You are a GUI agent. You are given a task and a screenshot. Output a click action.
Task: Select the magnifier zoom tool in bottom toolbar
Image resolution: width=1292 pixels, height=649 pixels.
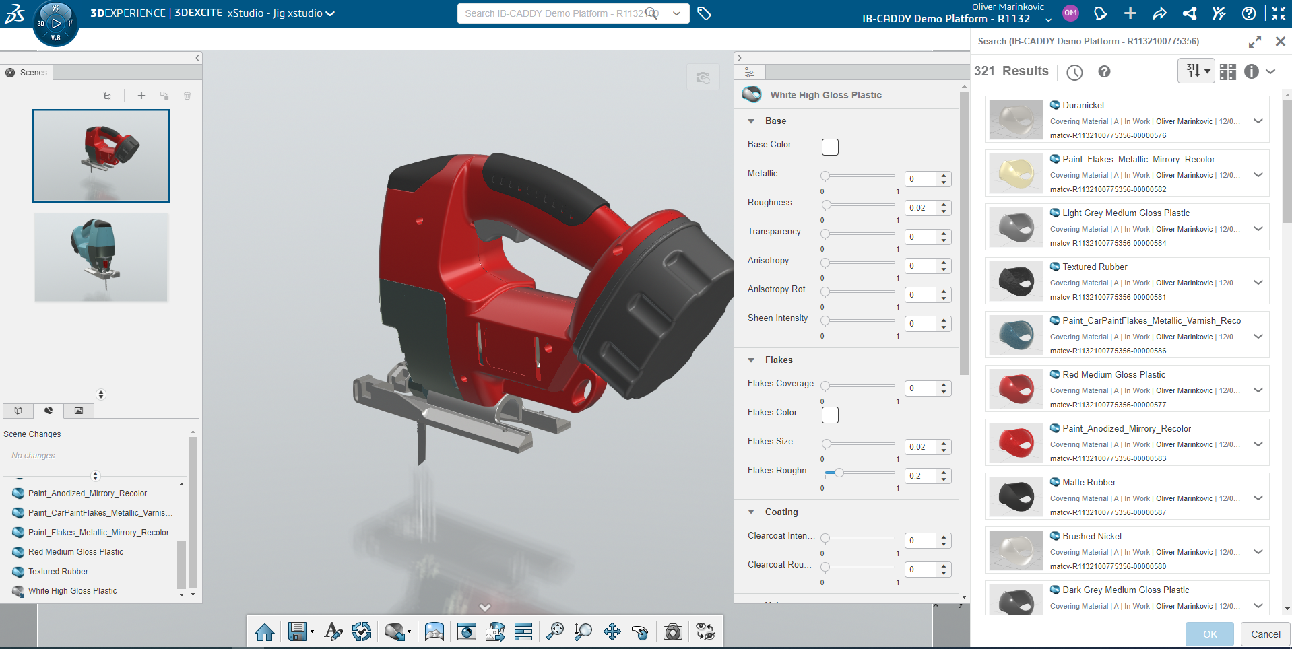[554, 631]
